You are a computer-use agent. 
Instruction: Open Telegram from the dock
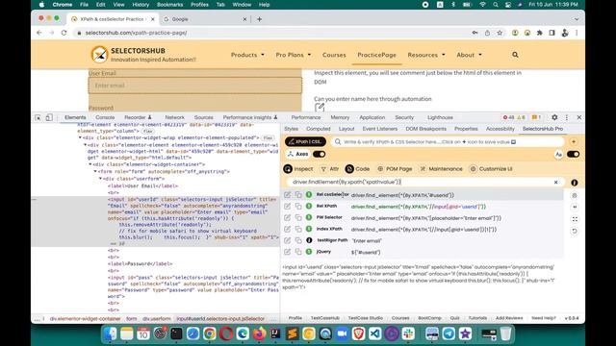pyautogui.click(x=449, y=334)
